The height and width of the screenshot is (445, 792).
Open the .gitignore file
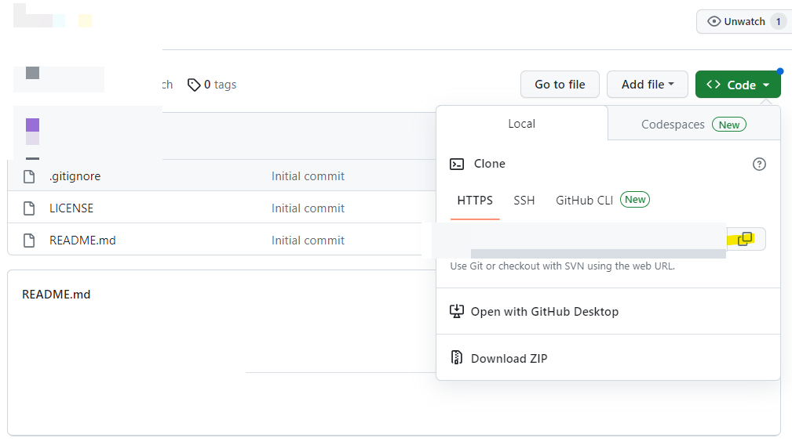tap(75, 176)
